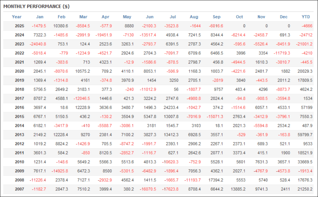Select the 10380.6 cell for February 2025
This screenshot has height=197, width=318.
[61, 26]
